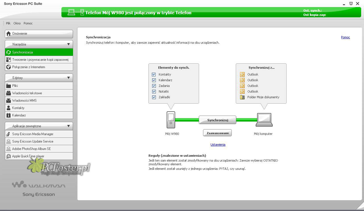
Task: Open Wiadomości tekstowe editor
Action: pyautogui.click(x=39, y=93)
